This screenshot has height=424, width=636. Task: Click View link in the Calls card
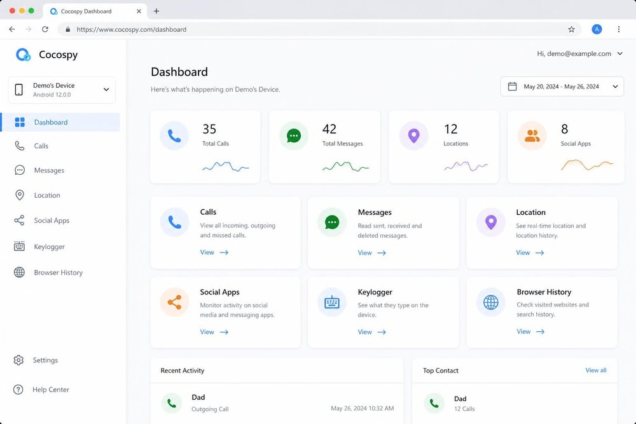click(x=214, y=252)
